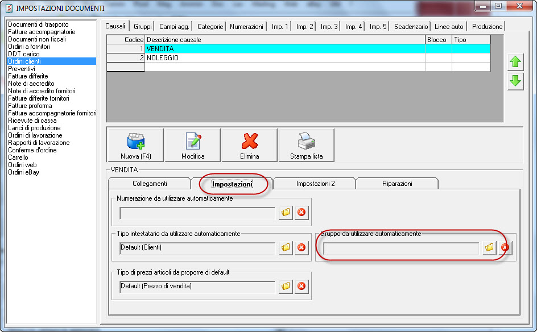This screenshot has width=537, height=332.
Task: Move causale down with green arrow
Action: (515, 81)
